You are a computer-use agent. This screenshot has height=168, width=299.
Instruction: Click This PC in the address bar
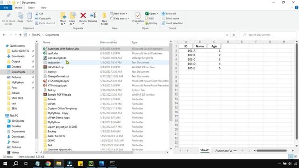tap(36, 35)
